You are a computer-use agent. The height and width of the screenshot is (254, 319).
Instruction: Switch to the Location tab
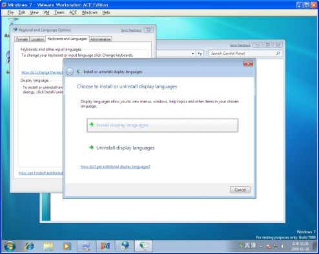point(37,39)
